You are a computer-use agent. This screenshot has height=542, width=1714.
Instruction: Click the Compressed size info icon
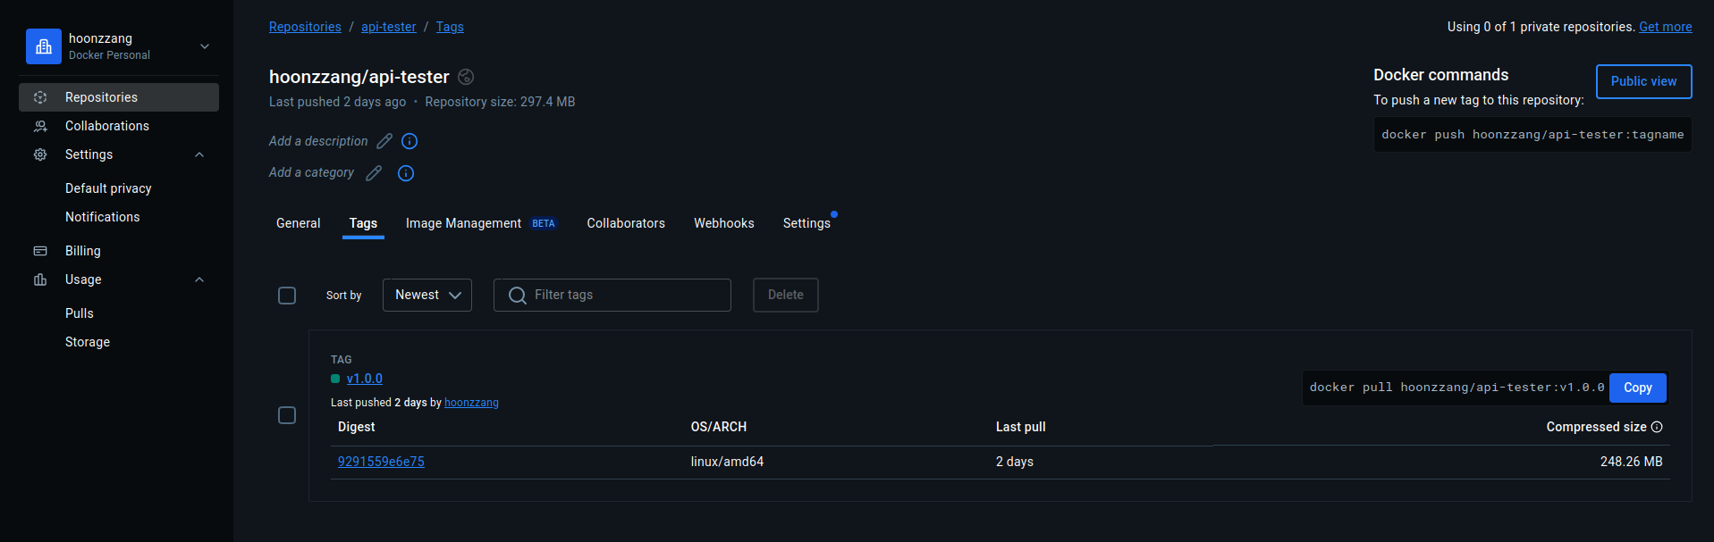1657,427
